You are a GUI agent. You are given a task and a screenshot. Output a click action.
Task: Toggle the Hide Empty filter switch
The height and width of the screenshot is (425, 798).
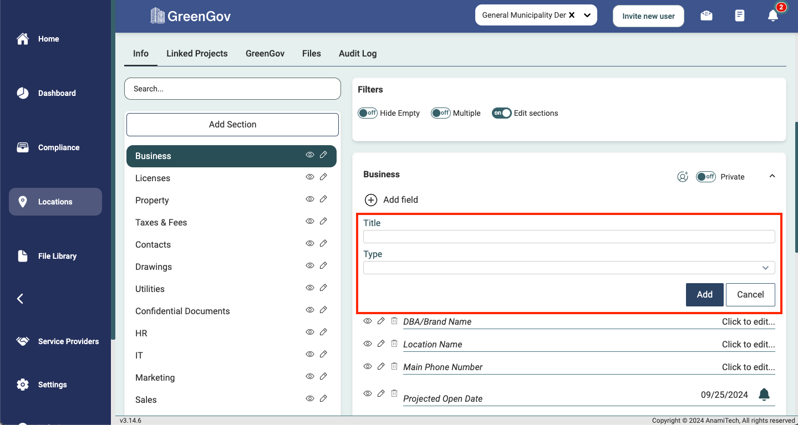tap(368, 113)
